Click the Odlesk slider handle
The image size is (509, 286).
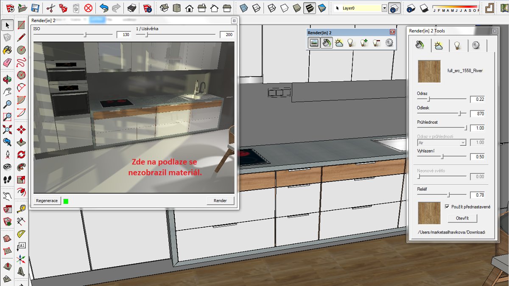point(460,114)
